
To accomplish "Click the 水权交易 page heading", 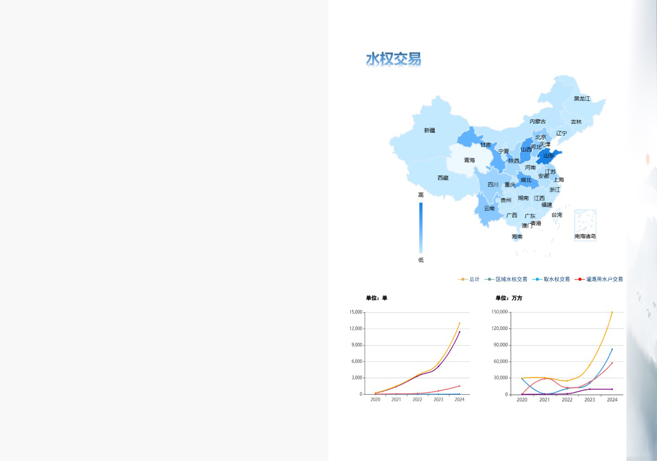I will pos(393,59).
